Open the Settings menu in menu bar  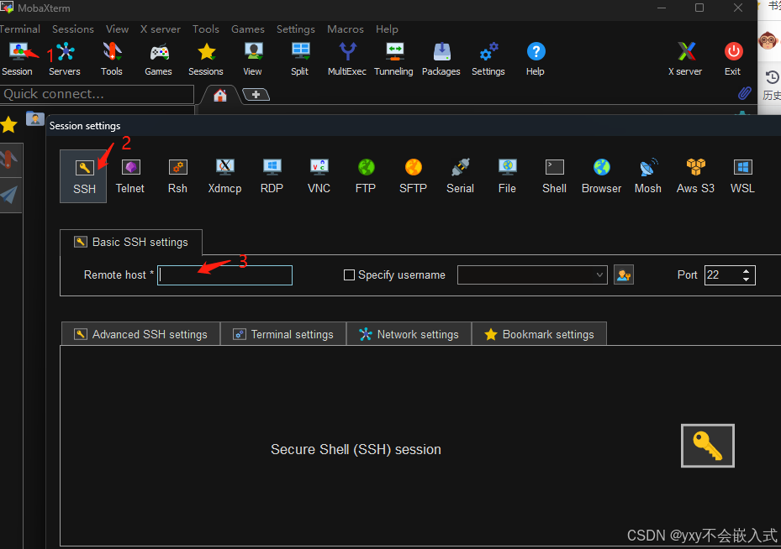coord(295,29)
